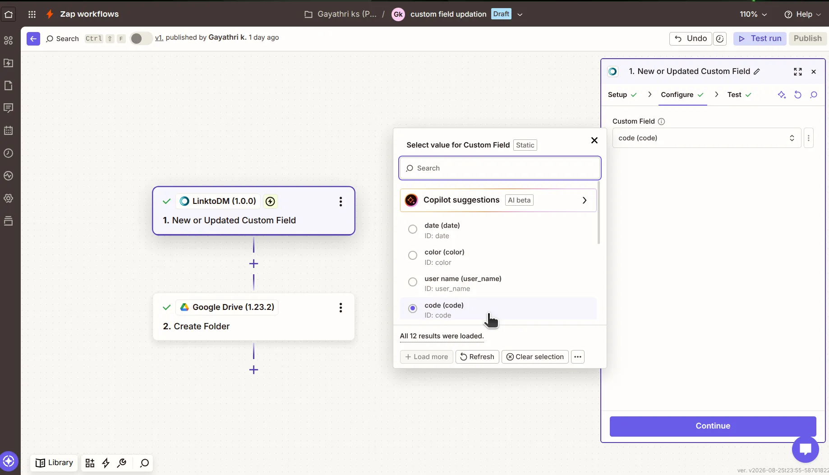Open the settings gear sidebar icon

pyautogui.click(x=9, y=198)
